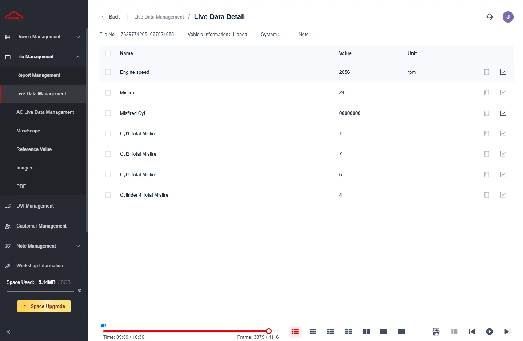Play the live data recording
The height and width of the screenshot is (341, 523).
pos(490,332)
